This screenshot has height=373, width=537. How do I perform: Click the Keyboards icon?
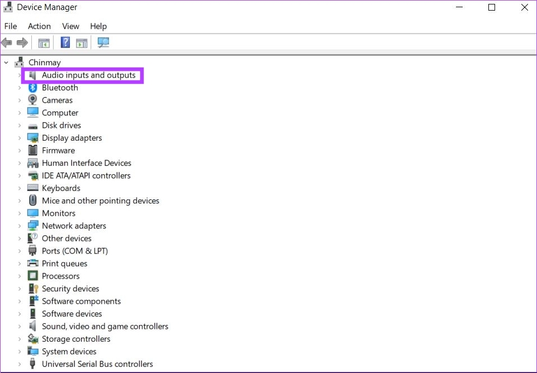tap(33, 188)
